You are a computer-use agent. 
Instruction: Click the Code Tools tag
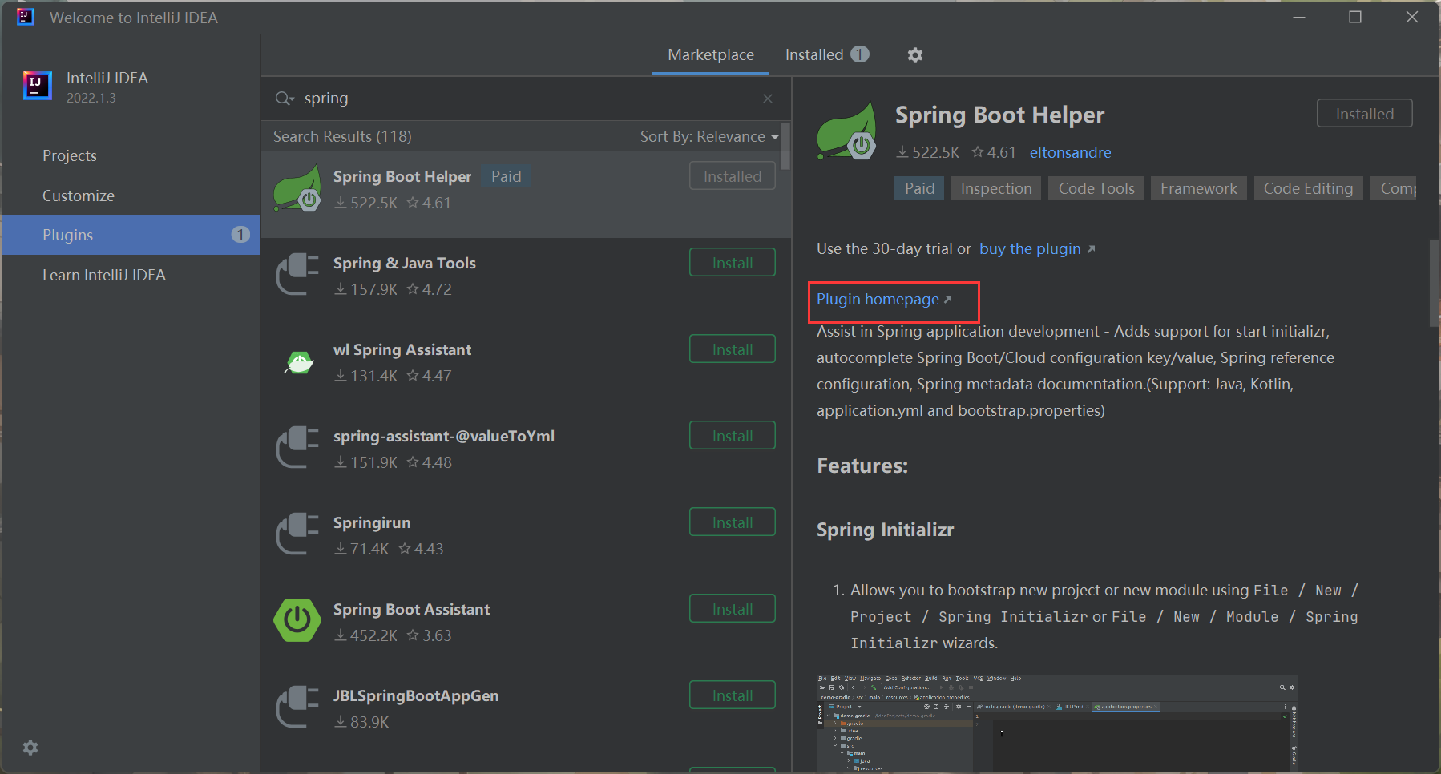click(1096, 188)
